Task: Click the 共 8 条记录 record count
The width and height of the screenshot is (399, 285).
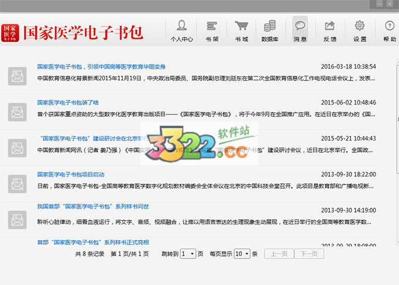Action: pyautogui.click(x=90, y=254)
